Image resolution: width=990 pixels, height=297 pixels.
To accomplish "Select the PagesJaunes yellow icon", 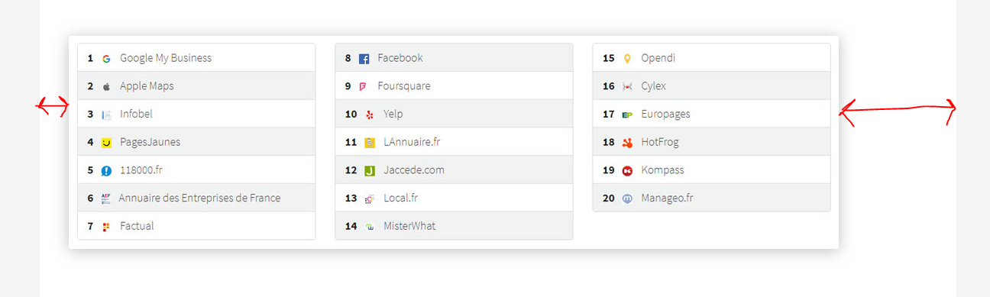I will [x=106, y=142].
